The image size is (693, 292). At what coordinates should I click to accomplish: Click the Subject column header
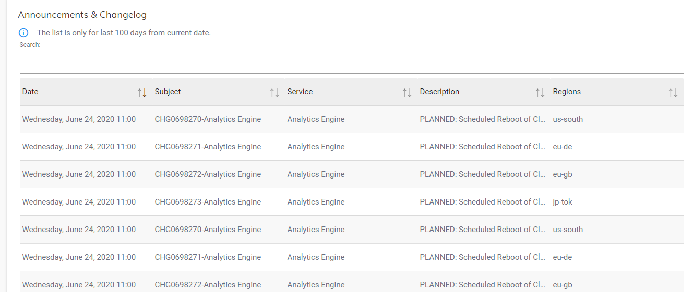(x=168, y=92)
